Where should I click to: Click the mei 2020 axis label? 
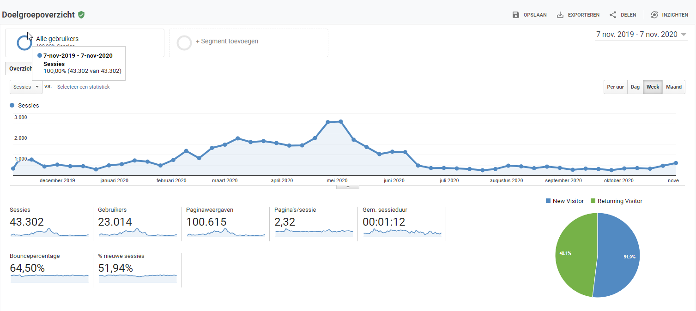(337, 181)
